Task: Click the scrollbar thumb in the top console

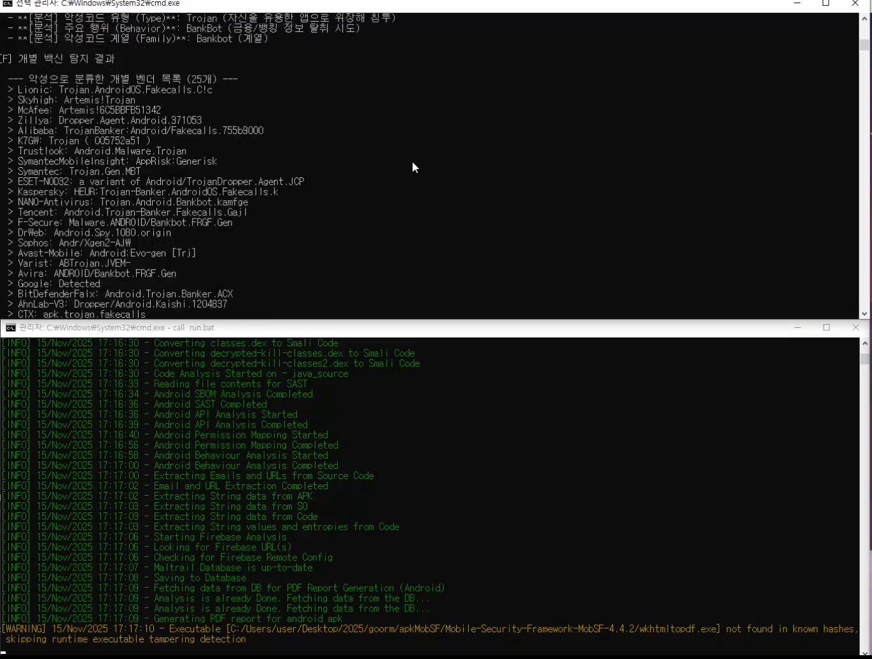Action: pyautogui.click(x=864, y=45)
